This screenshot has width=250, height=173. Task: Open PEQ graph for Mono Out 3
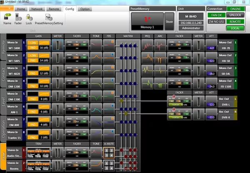(147, 70)
